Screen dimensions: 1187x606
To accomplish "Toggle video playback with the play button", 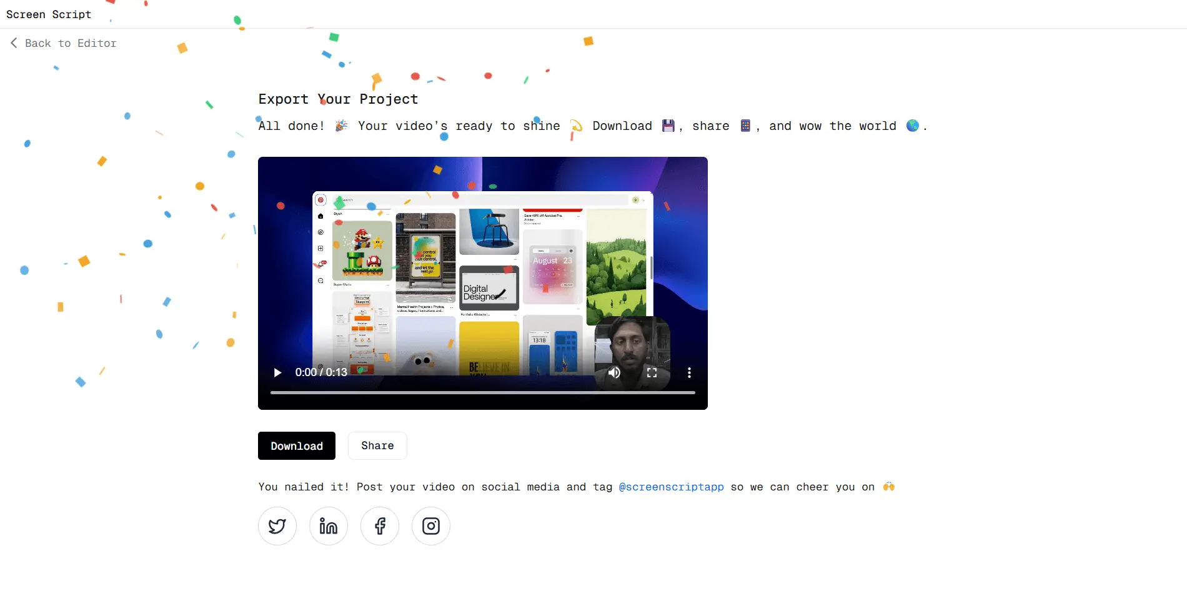I will coord(277,372).
